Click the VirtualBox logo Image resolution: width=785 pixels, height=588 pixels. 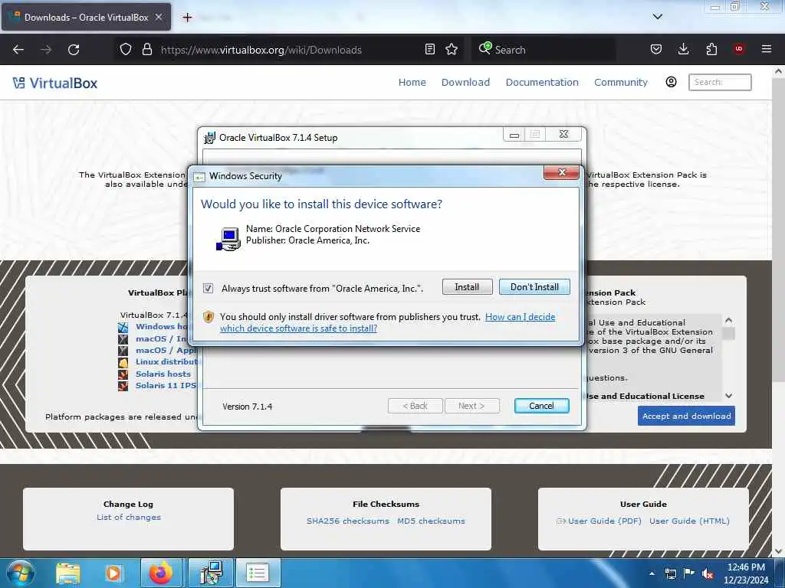[x=55, y=83]
